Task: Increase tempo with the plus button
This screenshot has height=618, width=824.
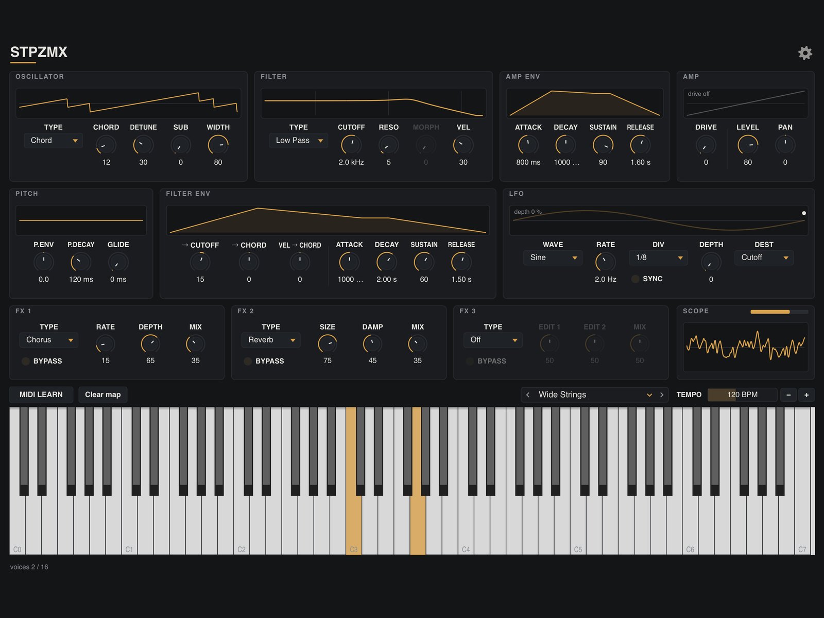Action: (806, 395)
